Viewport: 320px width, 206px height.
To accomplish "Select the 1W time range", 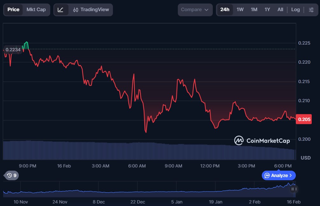I will [x=240, y=10].
